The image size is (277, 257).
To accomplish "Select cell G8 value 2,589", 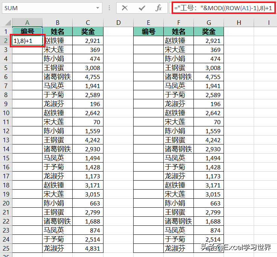I will click(x=209, y=95).
